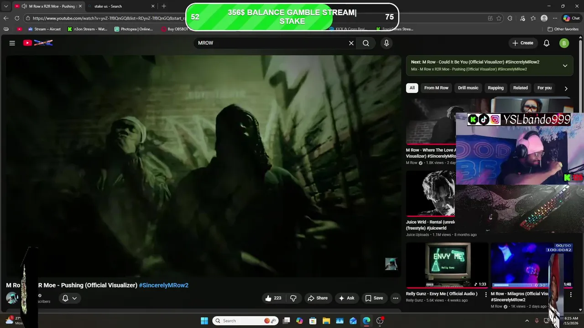Open Juice Wrld - Rental video thumbnail
The image size is (584, 328).
pos(431,193)
